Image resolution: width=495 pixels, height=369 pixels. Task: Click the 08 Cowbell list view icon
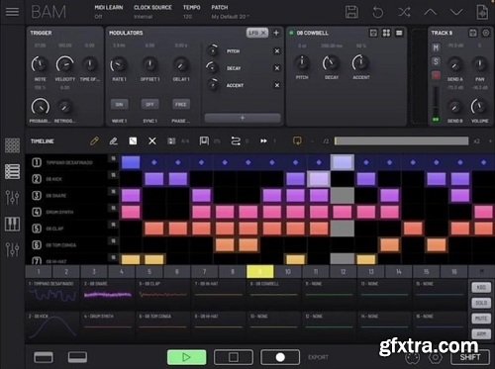399,33
